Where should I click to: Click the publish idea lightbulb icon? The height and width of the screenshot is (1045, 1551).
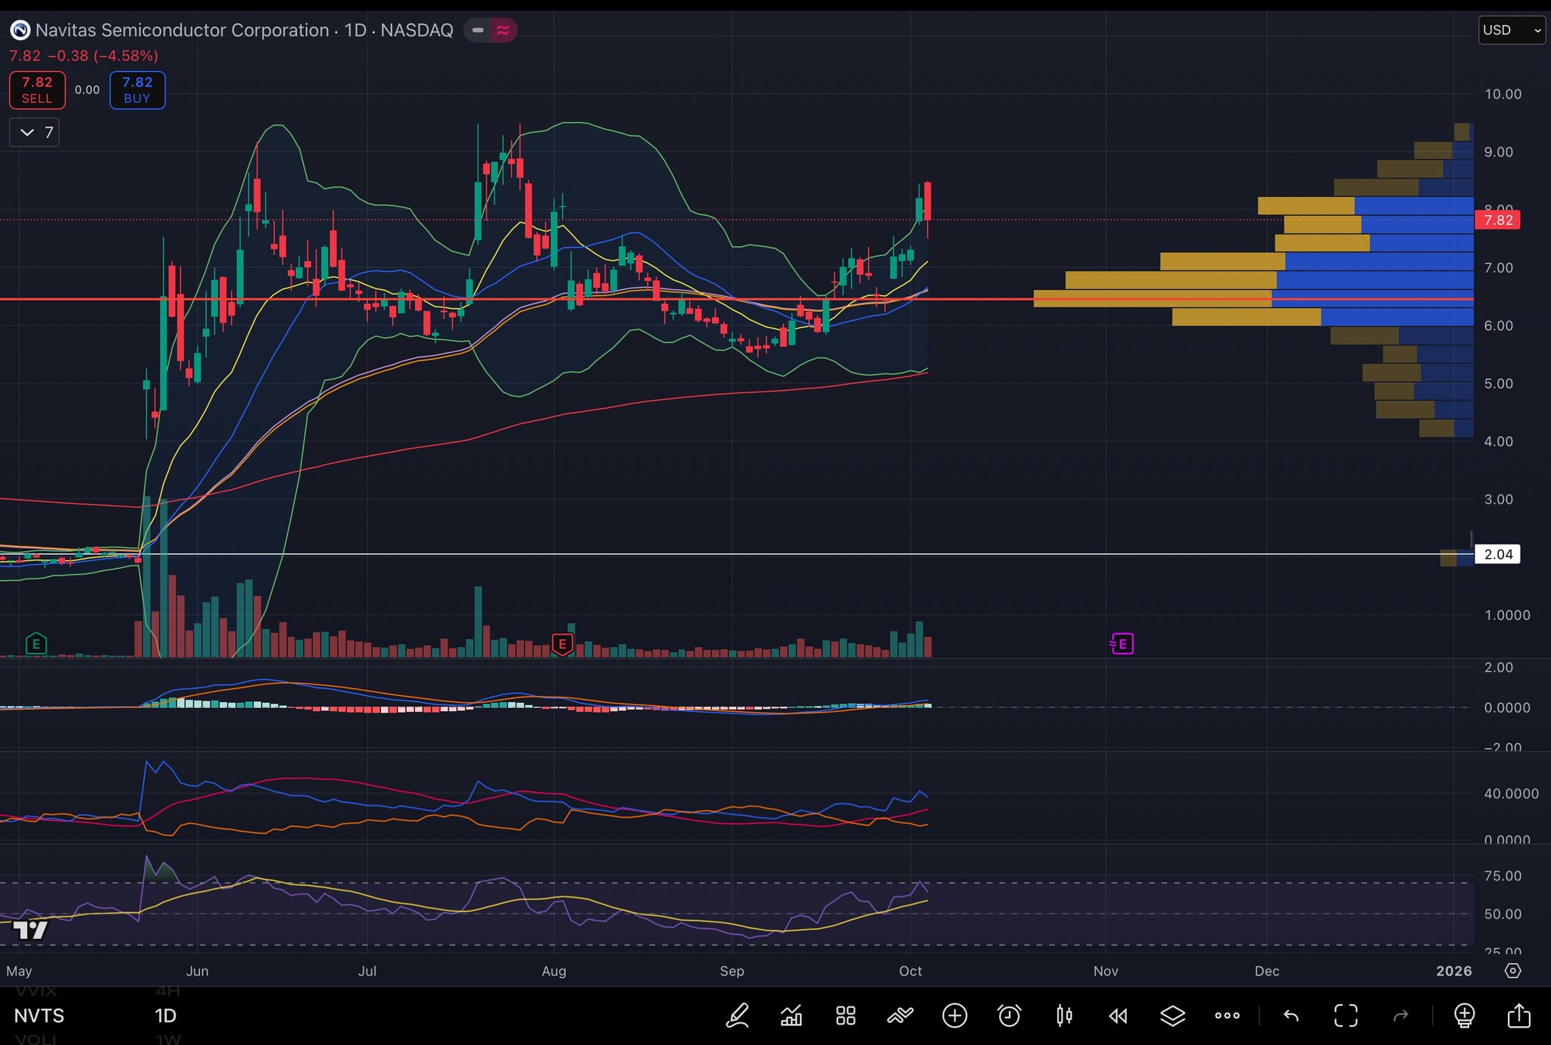point(1464,1015)
